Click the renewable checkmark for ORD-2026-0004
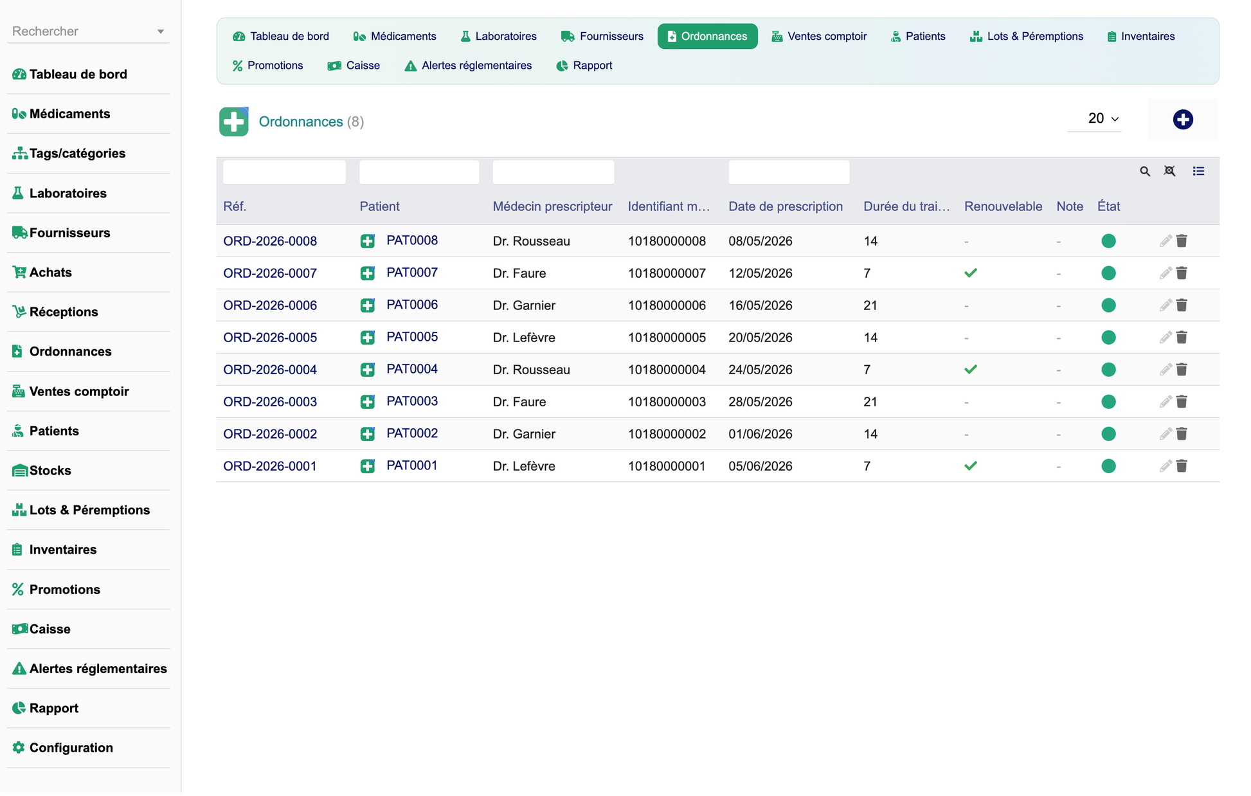 (971, 370)
